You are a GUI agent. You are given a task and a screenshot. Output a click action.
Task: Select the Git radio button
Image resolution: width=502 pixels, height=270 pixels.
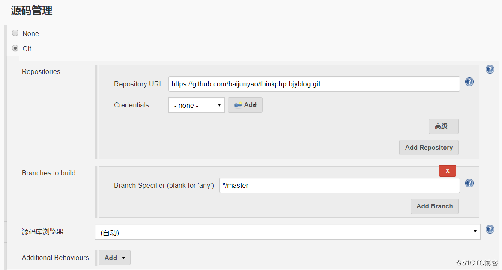click(15, 48)
